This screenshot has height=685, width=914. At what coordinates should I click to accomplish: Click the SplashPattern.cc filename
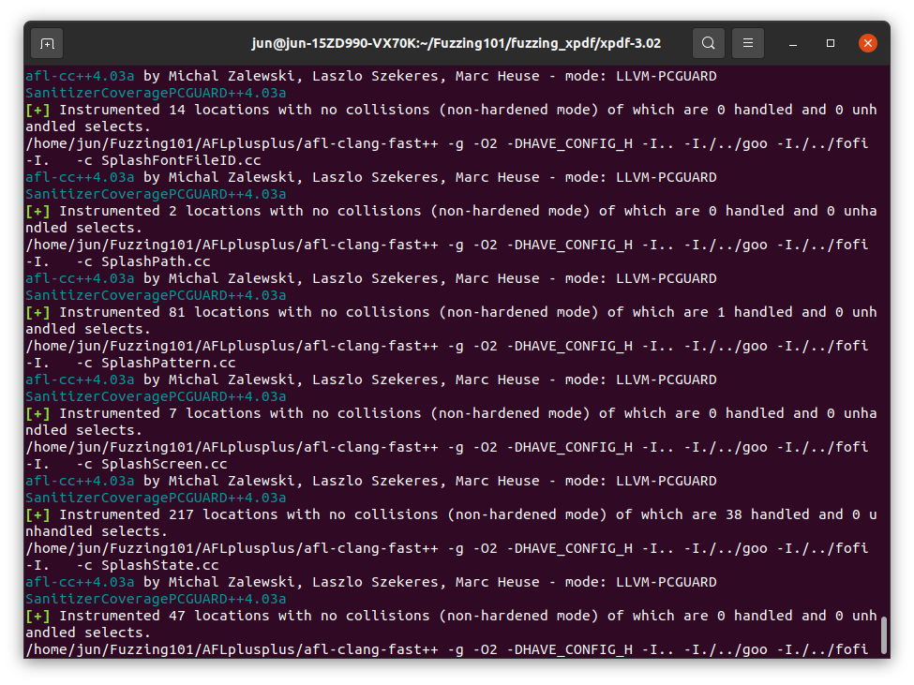(169, 363)
